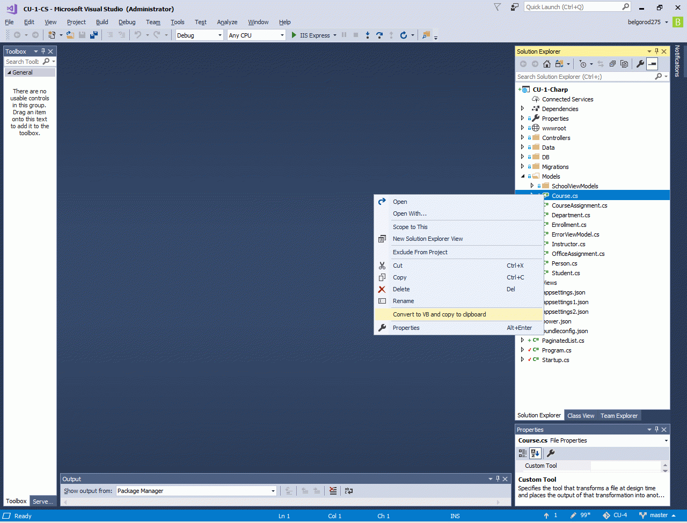
Task: Click the Solution Explorer Home icon
Action: tap(547, 64)
